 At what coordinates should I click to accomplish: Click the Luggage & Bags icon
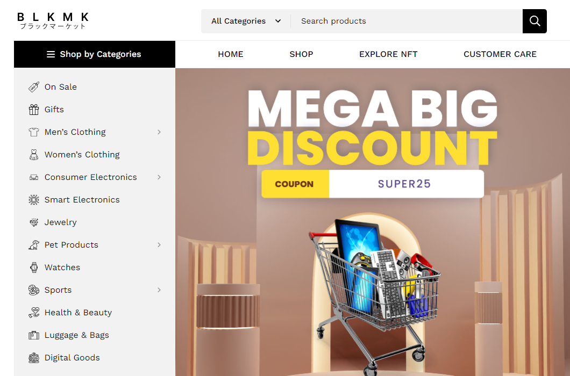(34, 335)
